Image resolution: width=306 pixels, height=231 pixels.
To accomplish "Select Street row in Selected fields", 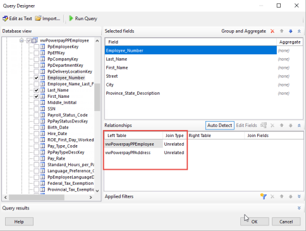I will [190, 76].
